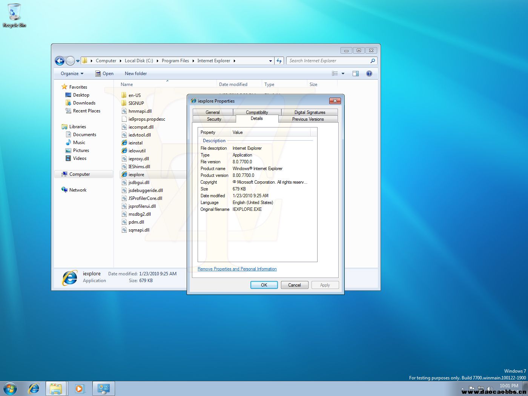
Task: Click the OK button
Action: pyautogui.click(x=264, y=285)
